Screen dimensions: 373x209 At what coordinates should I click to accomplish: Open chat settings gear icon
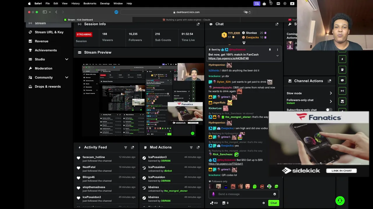coord(264,203)
